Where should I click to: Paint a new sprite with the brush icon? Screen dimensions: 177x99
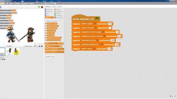pos(37,46)
